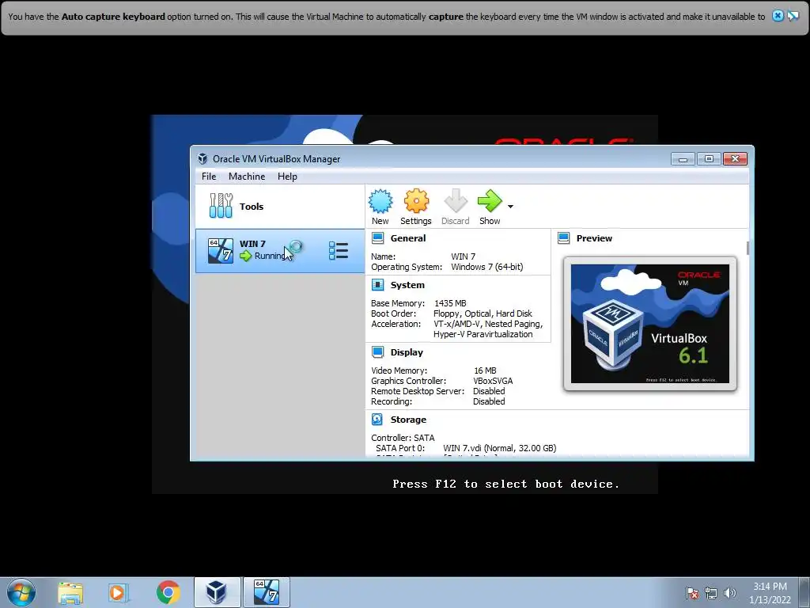
Task: Click the Display section monitor icon
Action: 377,352
